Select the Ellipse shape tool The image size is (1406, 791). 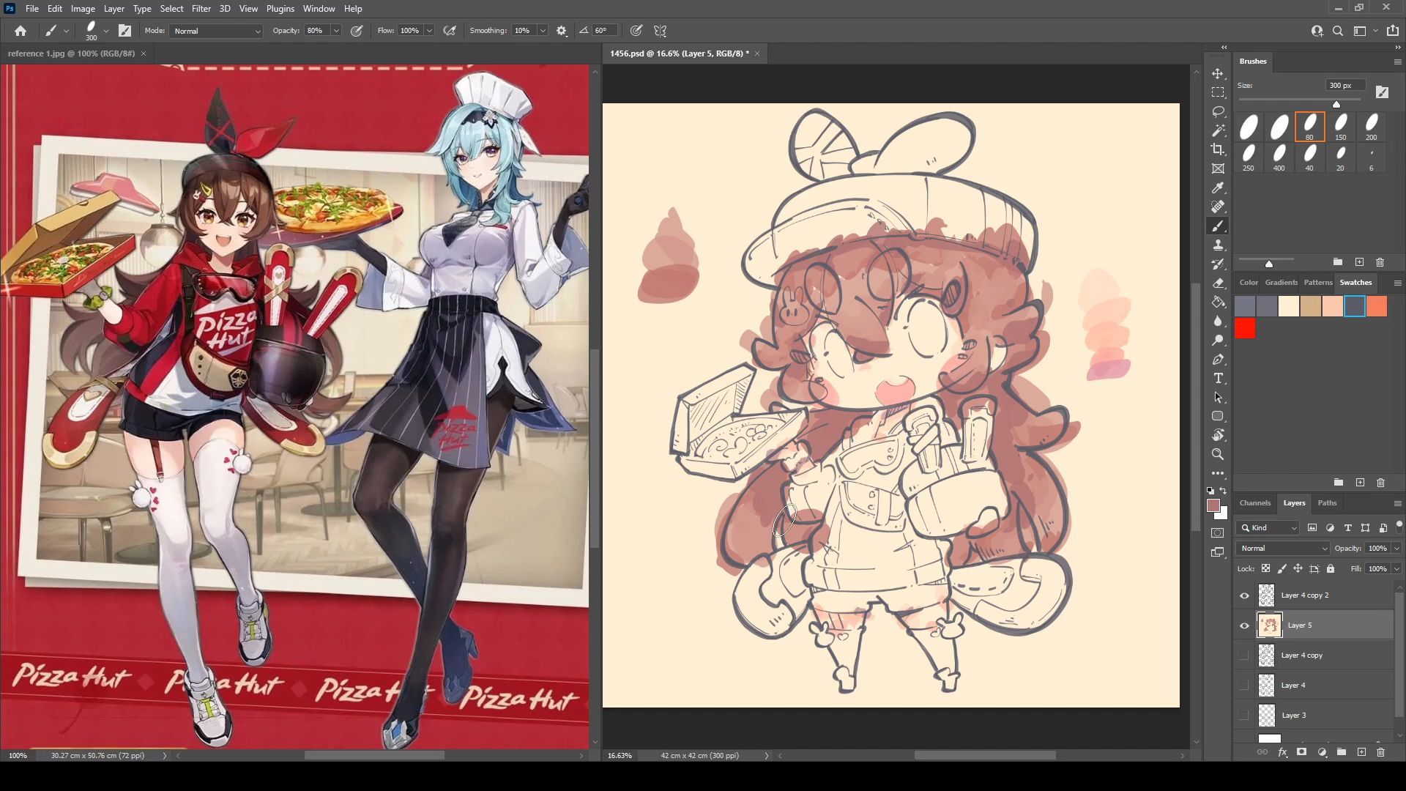pyautogui.click(x=1218, y=417)
